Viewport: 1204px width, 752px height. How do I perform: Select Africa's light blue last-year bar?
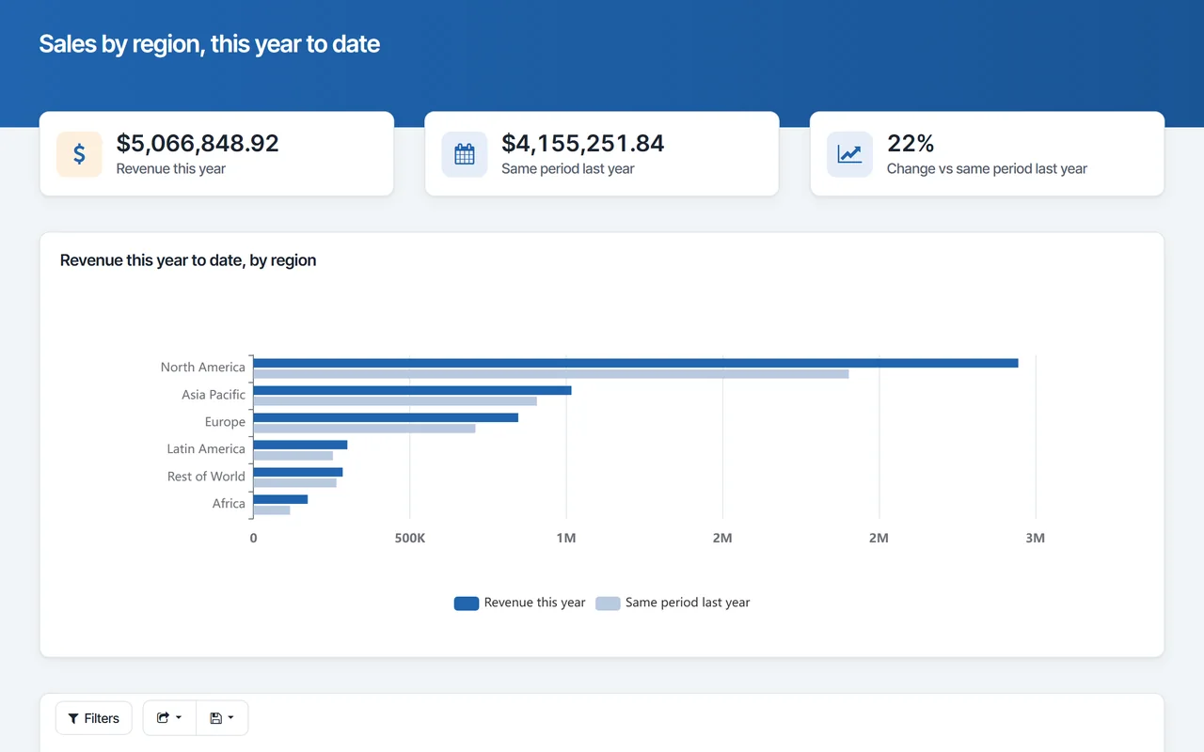[x=272, y=510]
